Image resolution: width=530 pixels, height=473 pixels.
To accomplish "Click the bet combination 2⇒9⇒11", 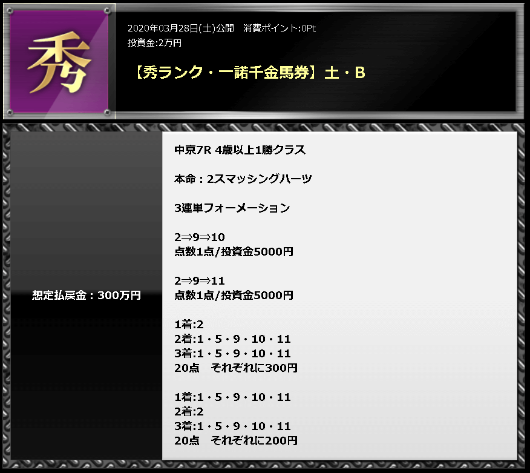I will pyautogui.click(x=200, y=281).
